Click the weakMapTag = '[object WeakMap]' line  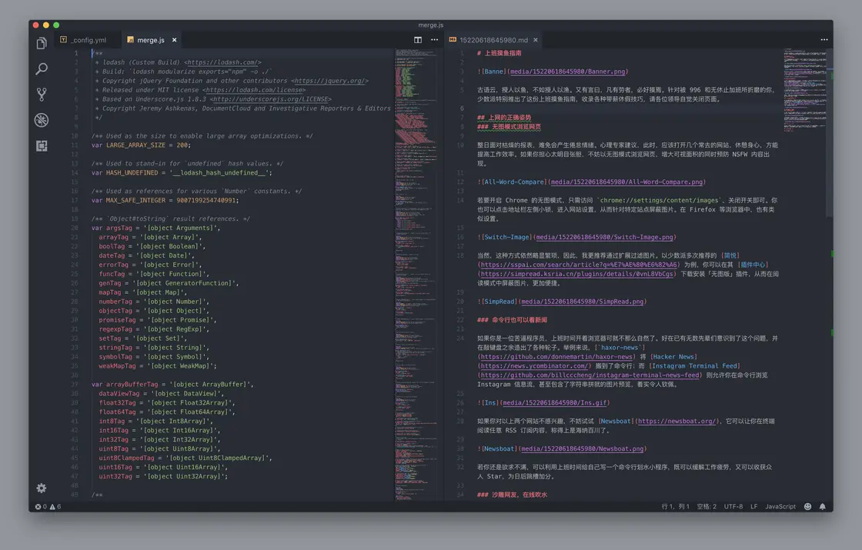tap(157, 366)
